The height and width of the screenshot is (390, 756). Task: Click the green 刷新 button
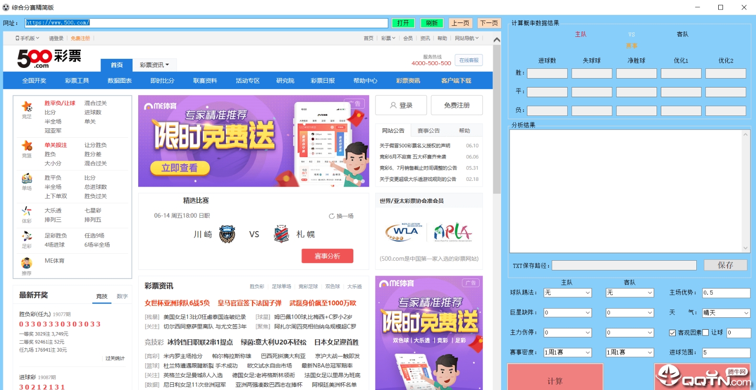click(x=432, y=23)
